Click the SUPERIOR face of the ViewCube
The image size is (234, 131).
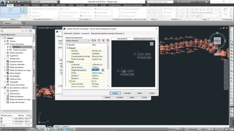217,41
